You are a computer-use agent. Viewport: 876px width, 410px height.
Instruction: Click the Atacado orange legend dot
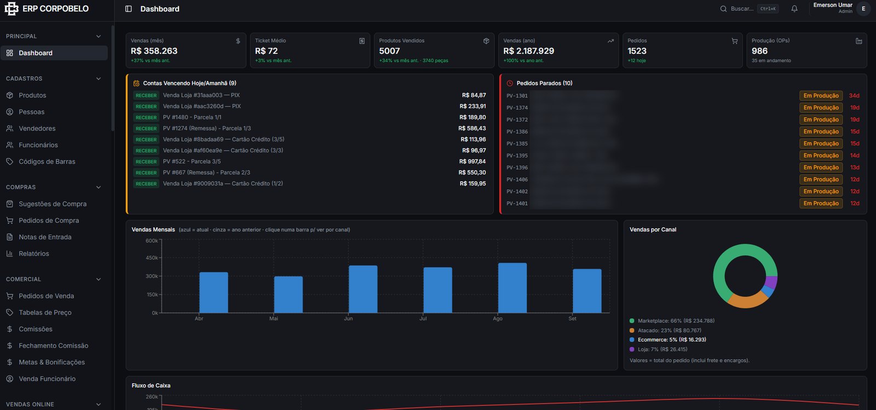pyautogui.click(x=632, y=330)
